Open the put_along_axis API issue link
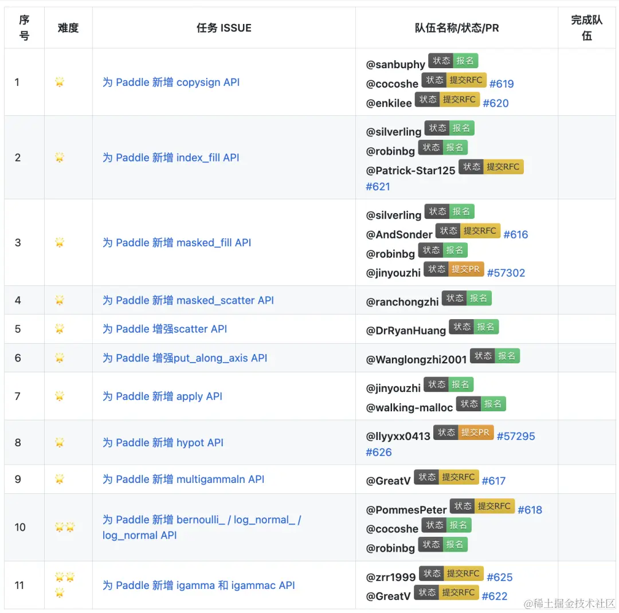Viewport: 619px width, 613px height. (185, 357)
